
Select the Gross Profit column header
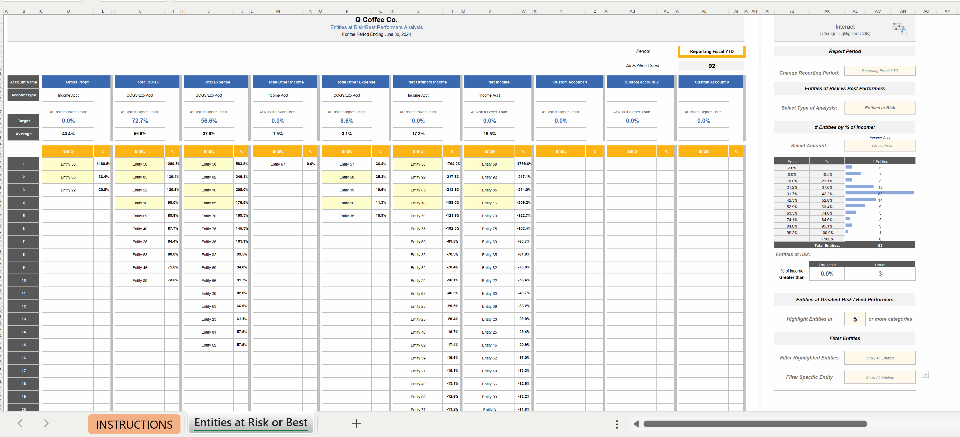(x=77, y=82)
